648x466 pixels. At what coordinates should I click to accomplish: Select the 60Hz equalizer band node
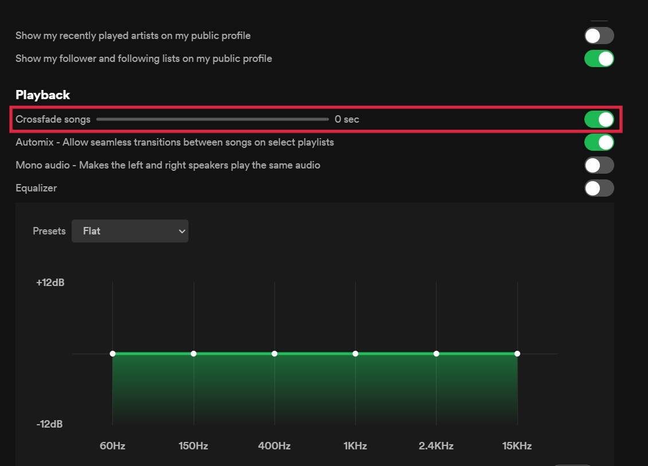(x=113, y=354)
